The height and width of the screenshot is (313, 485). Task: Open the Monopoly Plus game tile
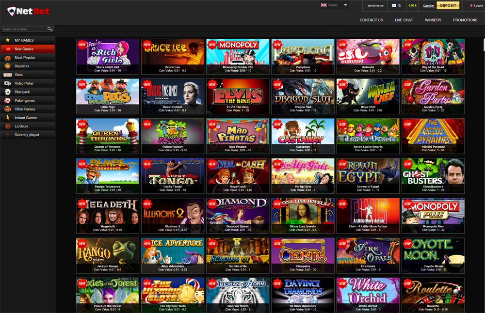coord(433,216)
